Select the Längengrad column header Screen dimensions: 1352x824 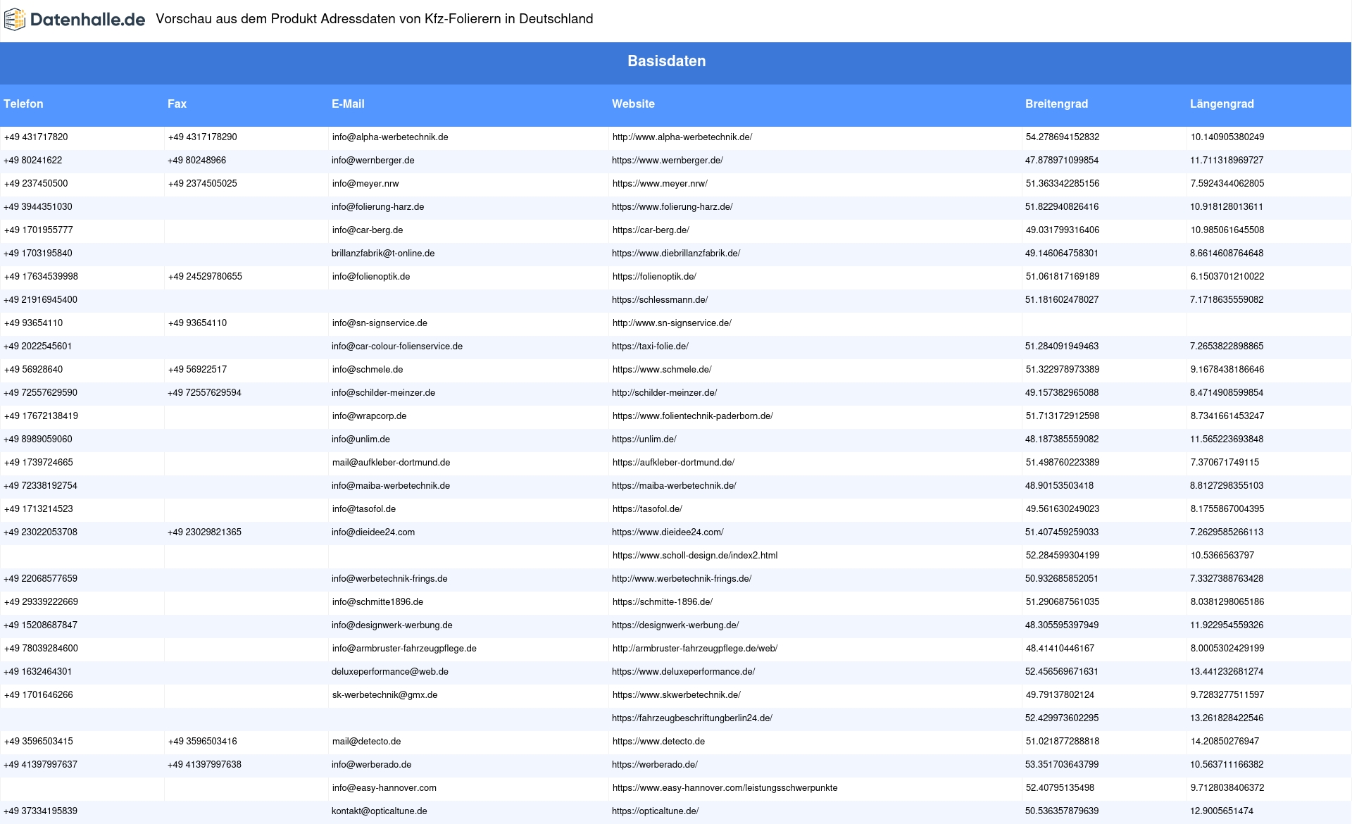tap(1222, 104)
